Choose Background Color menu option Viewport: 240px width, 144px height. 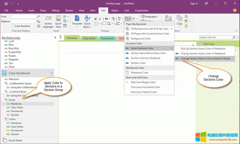coord(141,39)
